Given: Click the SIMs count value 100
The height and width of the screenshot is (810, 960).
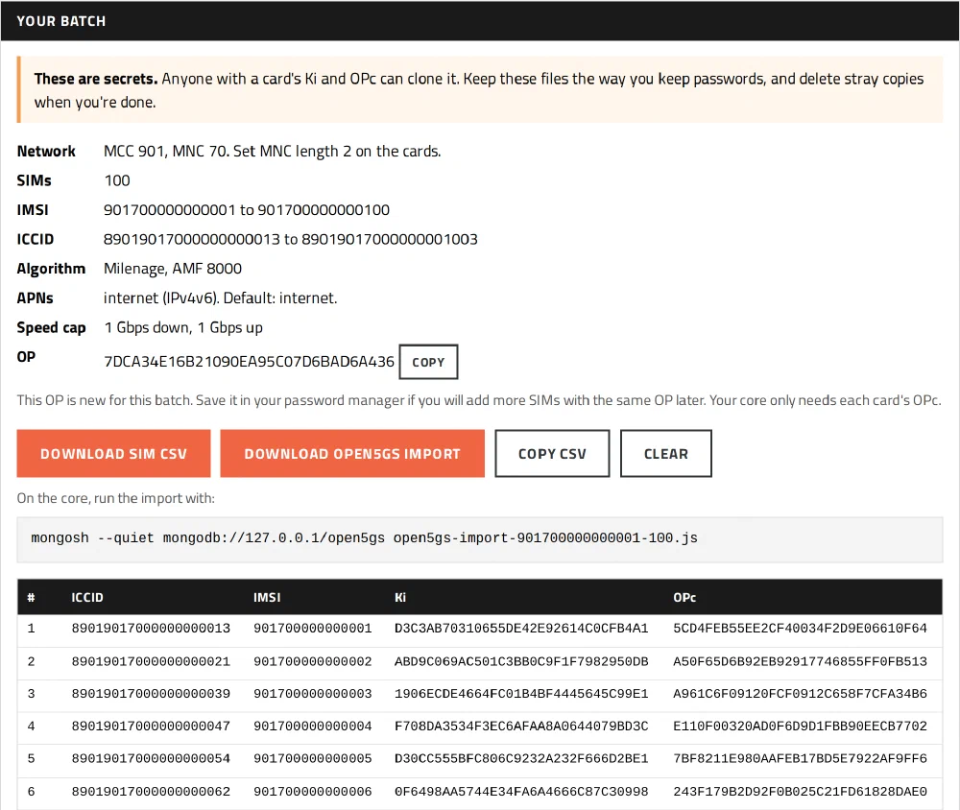Looking at the screenshot, I should [x=117, y=180].
